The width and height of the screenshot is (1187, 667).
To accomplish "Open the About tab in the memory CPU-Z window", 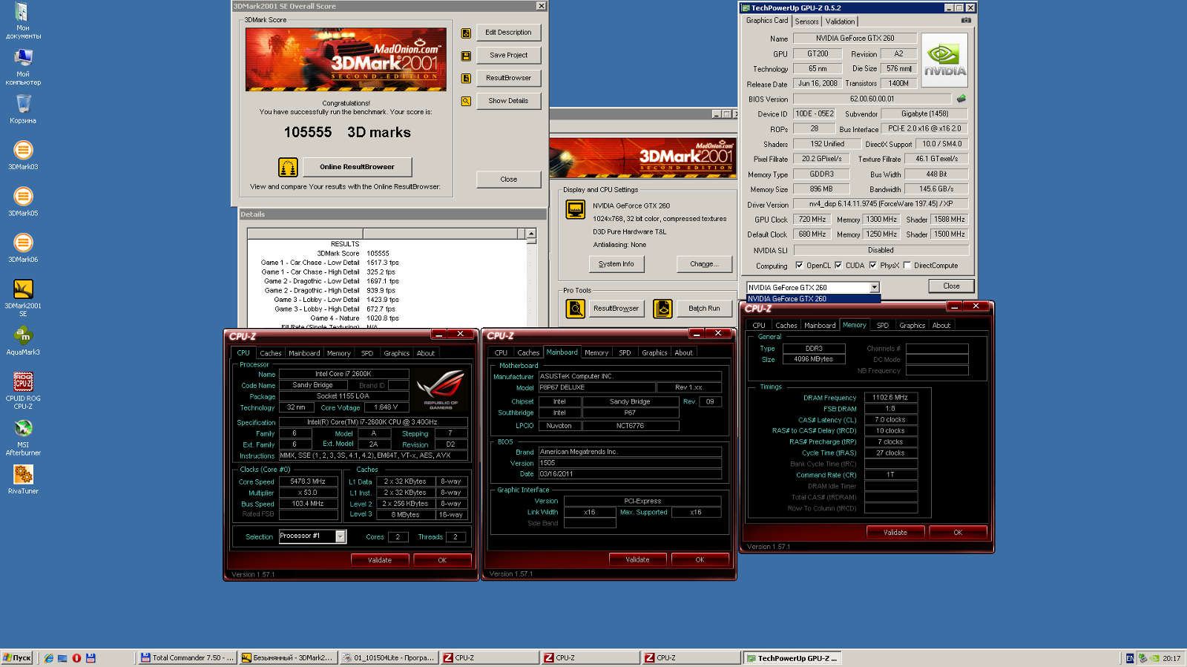I will 941,326.
